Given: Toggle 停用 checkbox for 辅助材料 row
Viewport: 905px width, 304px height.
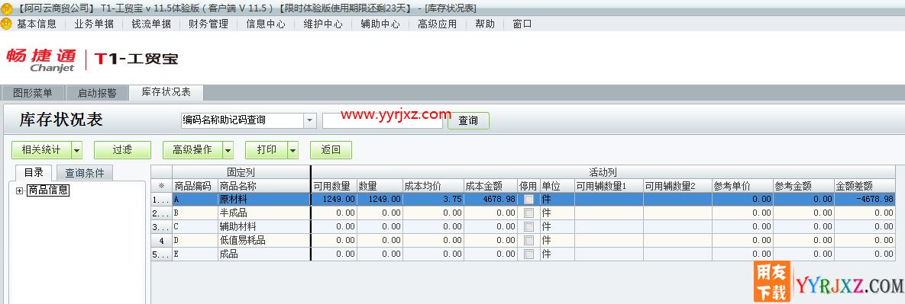Looking at the screenshot, I should [x=528, y=227].
